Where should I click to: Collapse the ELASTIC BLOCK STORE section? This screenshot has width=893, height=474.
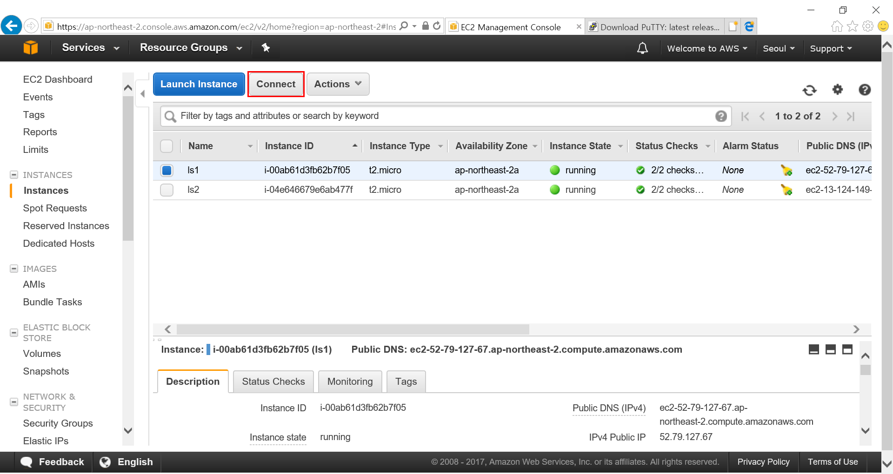14,333
